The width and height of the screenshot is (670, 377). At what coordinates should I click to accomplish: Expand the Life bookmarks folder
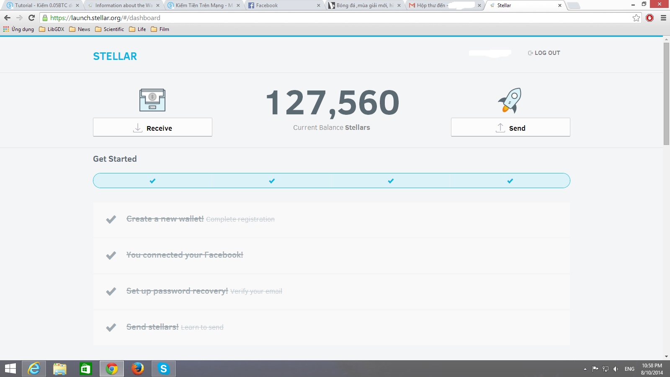click(138, 29)
